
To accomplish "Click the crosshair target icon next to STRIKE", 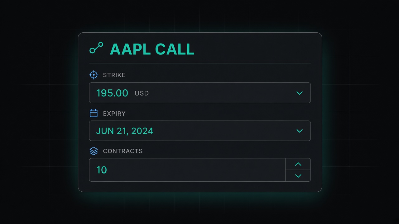I will [94, 75].
